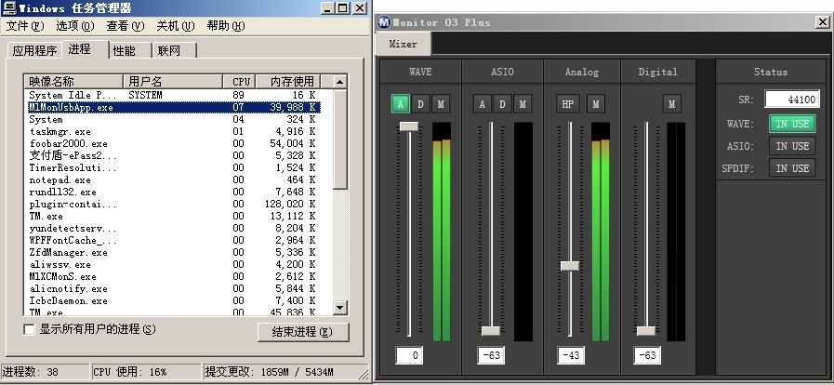Toggle the WAVE channel A button
The width and height of the screenshot is (834, 385).
tap(400, 103)
